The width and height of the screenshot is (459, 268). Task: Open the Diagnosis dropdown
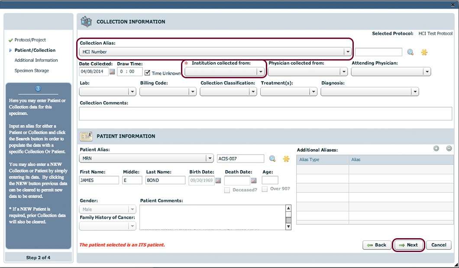pos(370,92)
